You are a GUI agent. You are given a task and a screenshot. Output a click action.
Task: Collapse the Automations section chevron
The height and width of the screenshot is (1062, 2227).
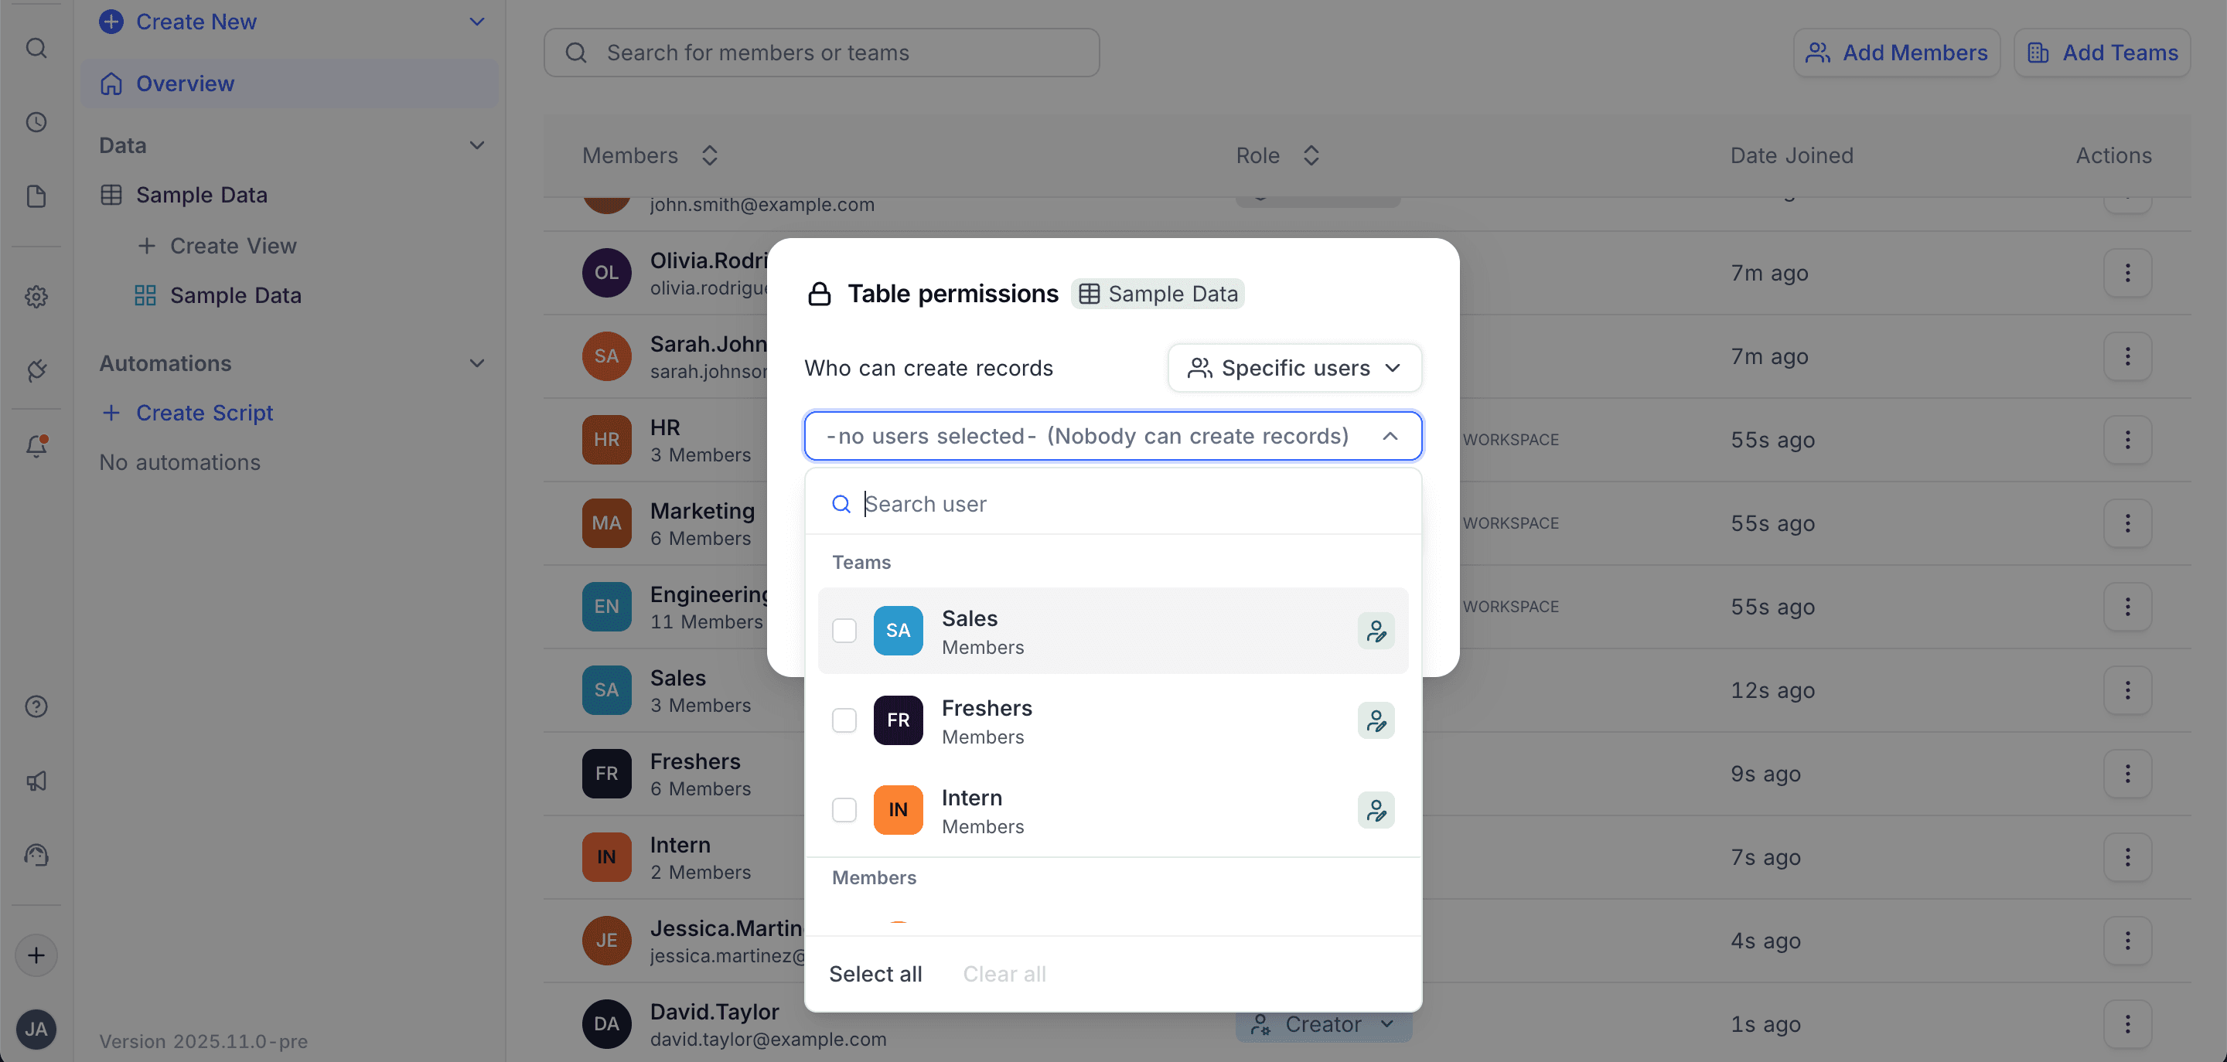[476, 364]
